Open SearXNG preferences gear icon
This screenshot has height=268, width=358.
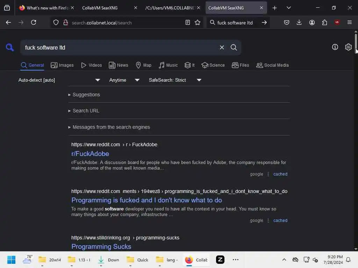[x=349, y=47]
